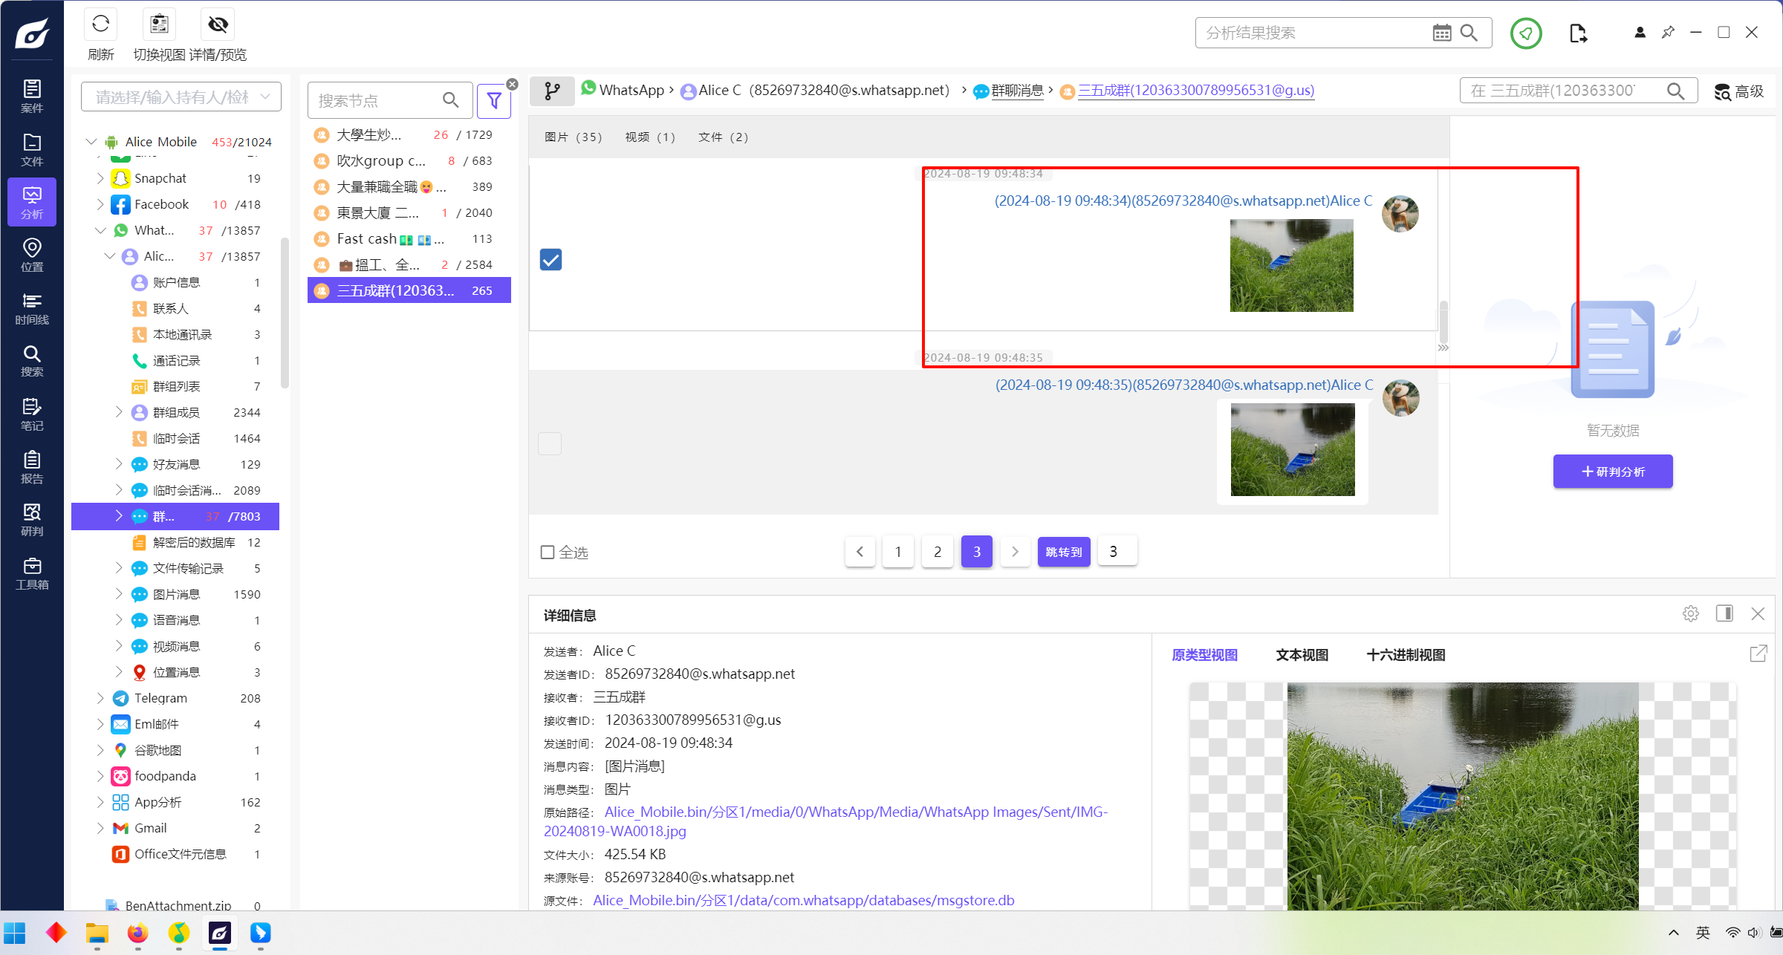Image resolution: width=1783 pixels, height=955 pixels.
Task: Open the custodian/evidence selection dropdown
Action: coord(181,97)
